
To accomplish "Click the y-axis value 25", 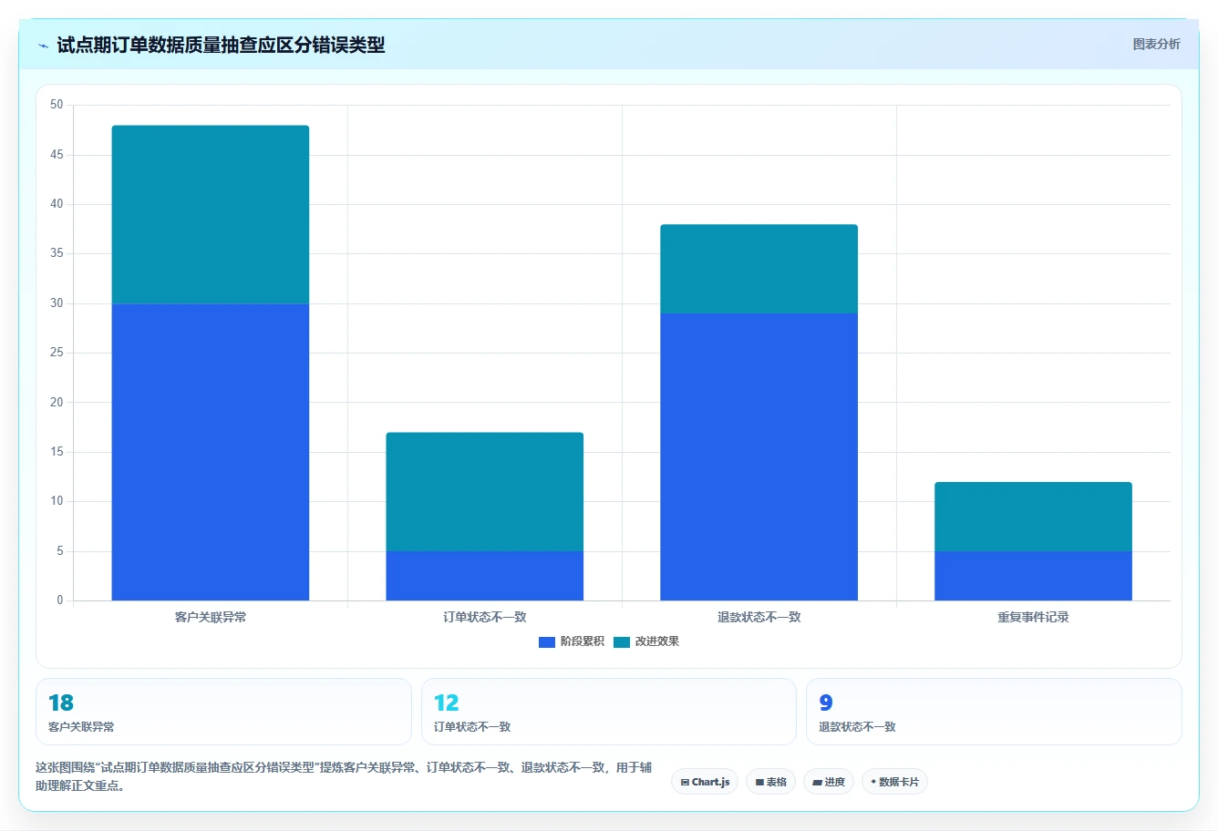I will 57,353.
